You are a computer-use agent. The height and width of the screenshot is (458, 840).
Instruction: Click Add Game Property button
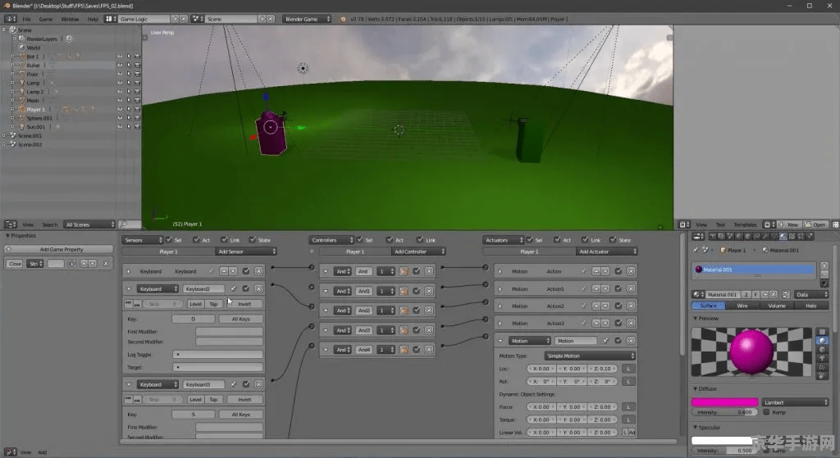click(x=59, y=249)
